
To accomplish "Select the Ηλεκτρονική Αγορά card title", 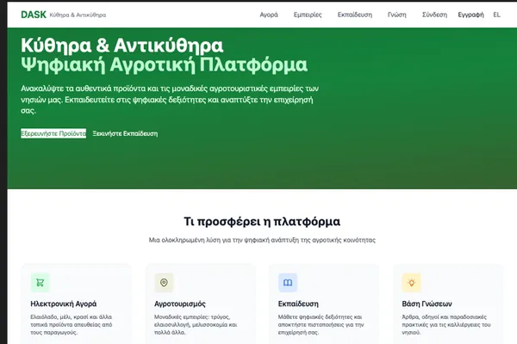I will click(64, 304).
